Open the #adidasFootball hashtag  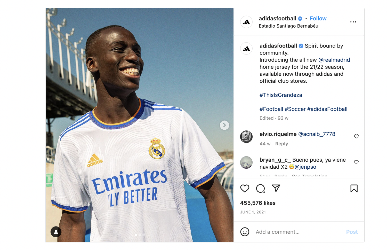coord(327,109)
